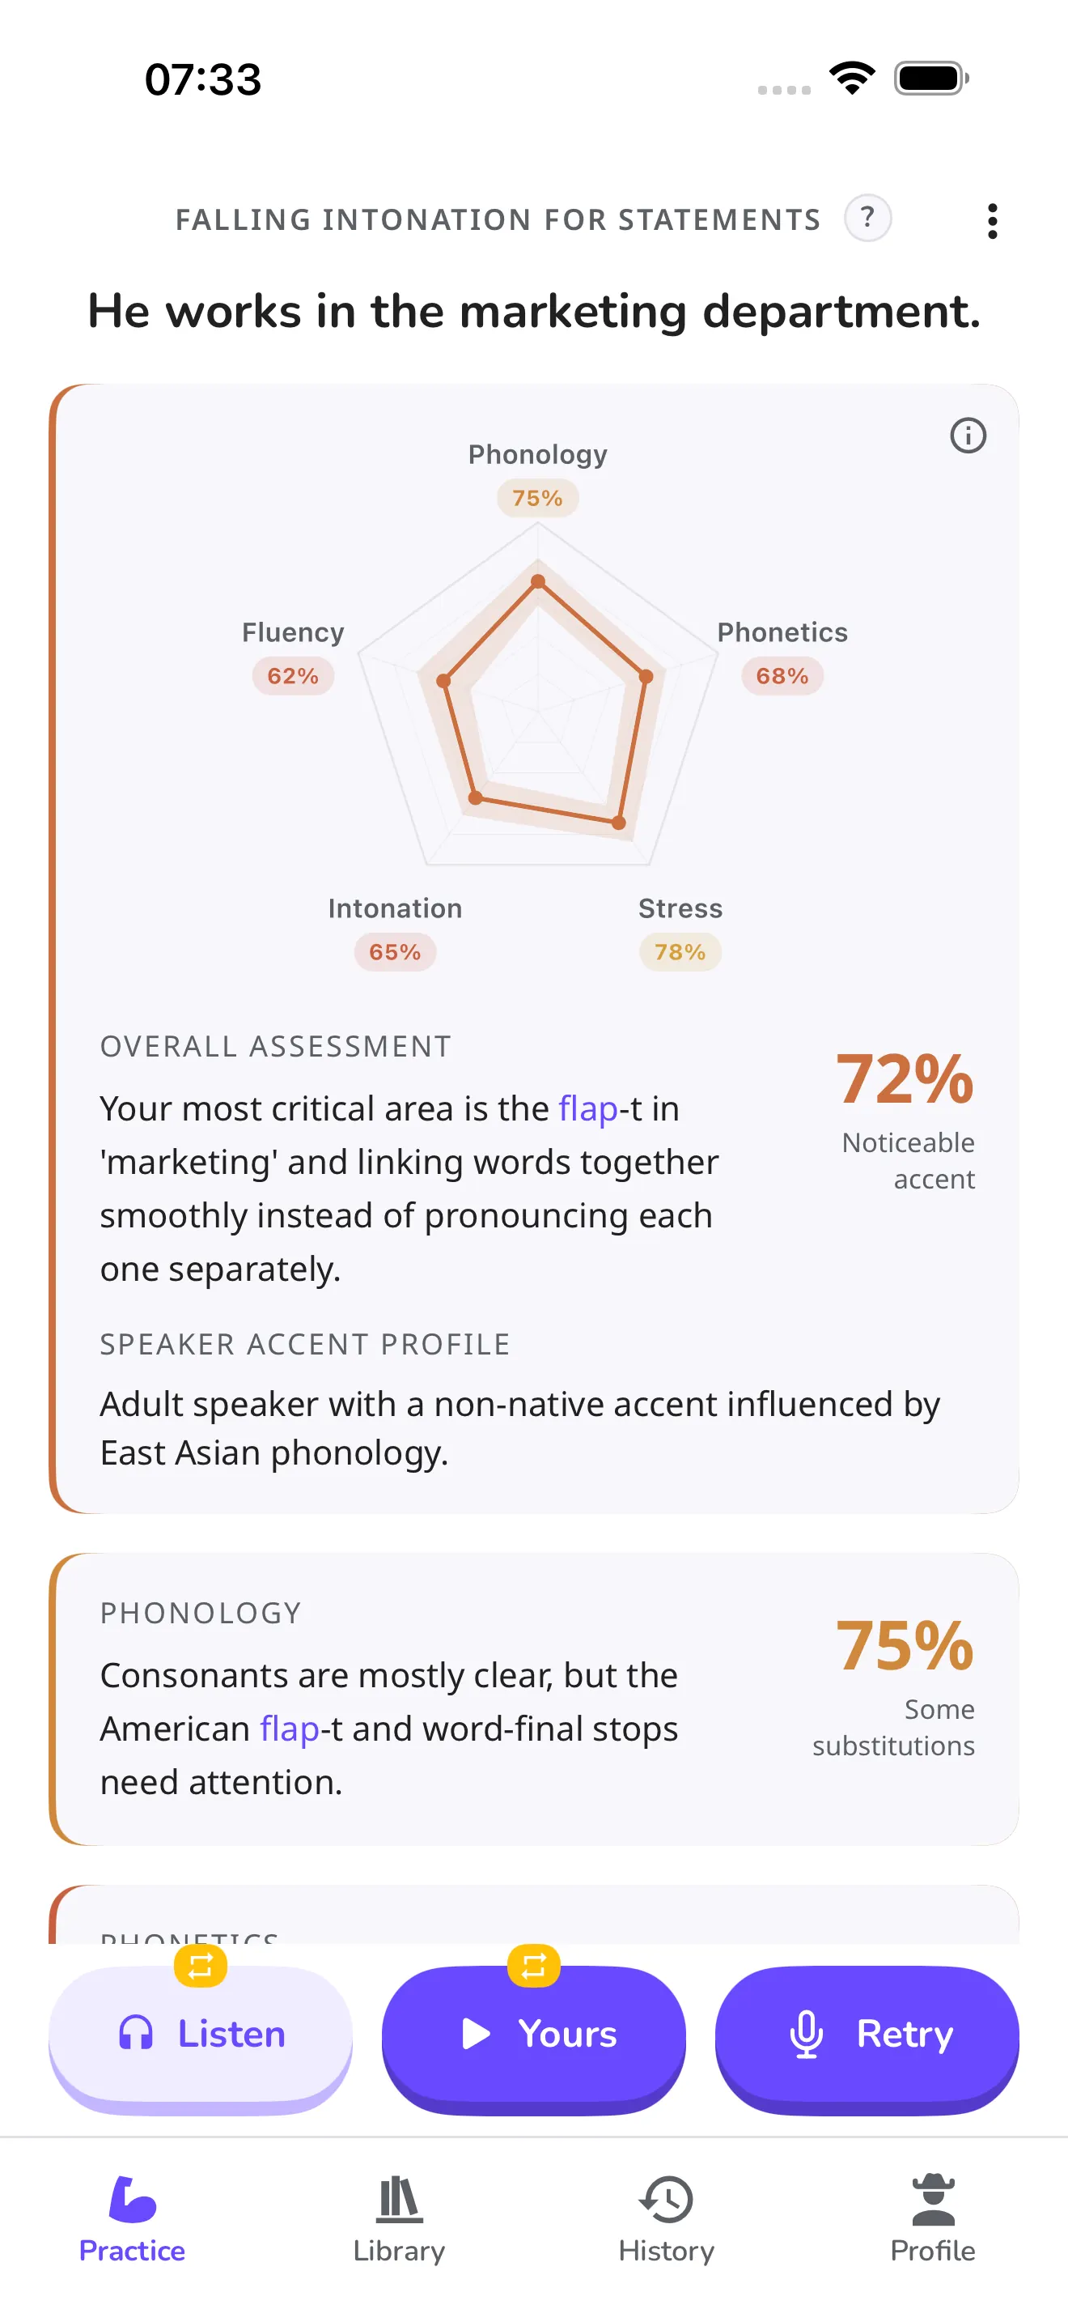Open the question mark help icon
This screenshot has width=1068, height=2322.
[867, 218]
